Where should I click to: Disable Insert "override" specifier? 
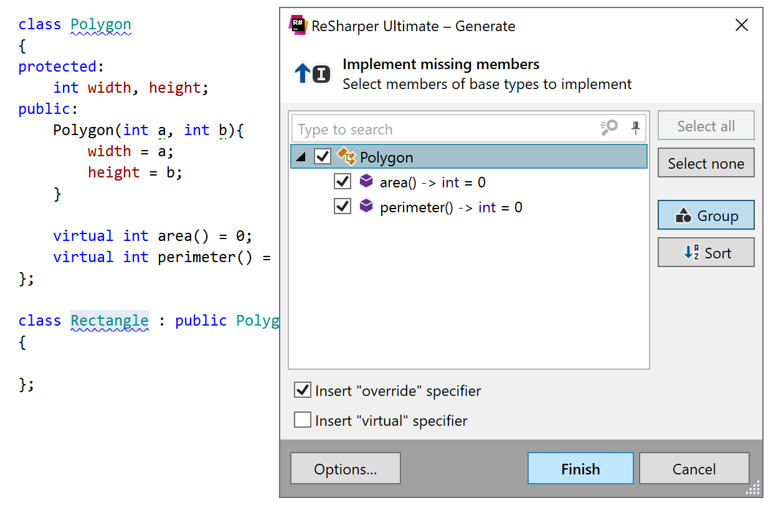(x=303, y=390)
